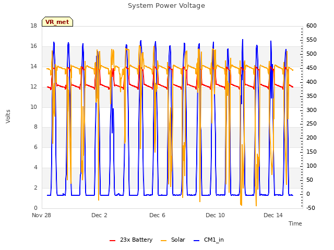
Task: Toggle the 23x Battery legend entry
Action: pyautogui.click(x=131, y=240)
